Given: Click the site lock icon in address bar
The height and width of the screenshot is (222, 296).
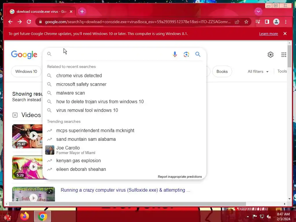Looking at the screenshot, I should click(40, 22).
